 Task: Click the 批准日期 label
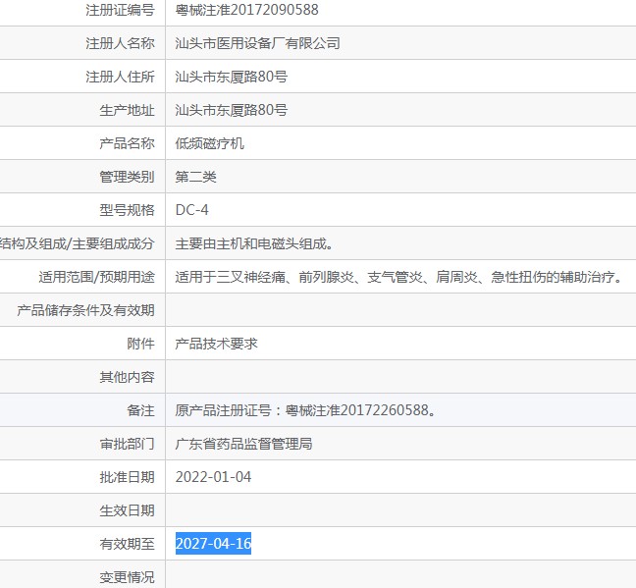(127, 477)
